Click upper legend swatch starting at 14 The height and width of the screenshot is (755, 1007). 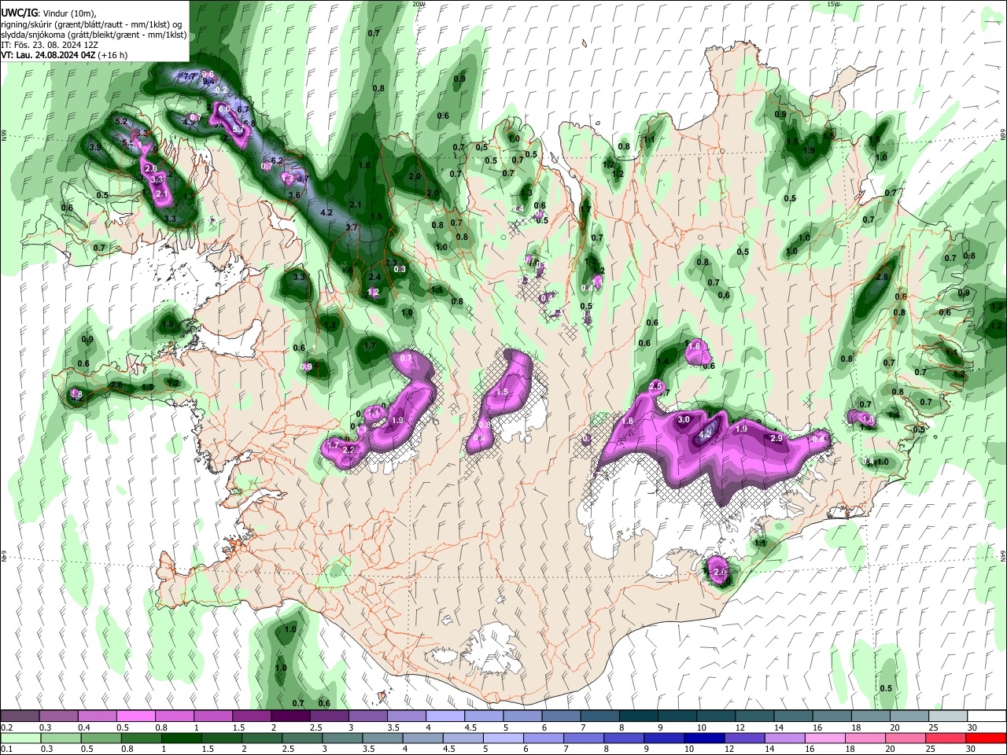pos(791,716)
